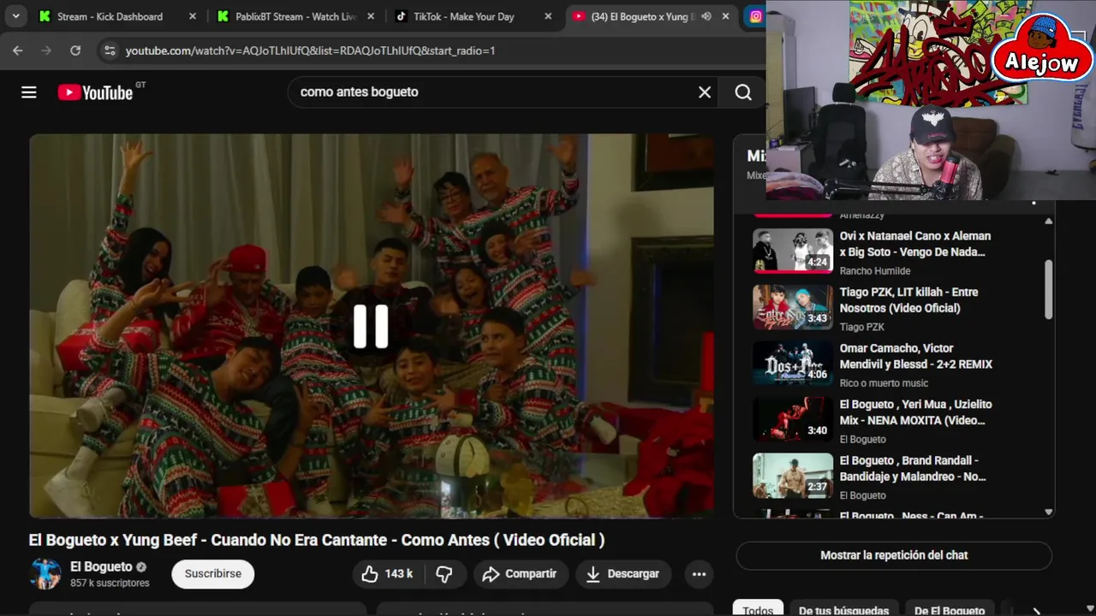The height and width of the screenshot is (616, 1096).
Task: Open site information icon in address bar
Action: (109, 50)
